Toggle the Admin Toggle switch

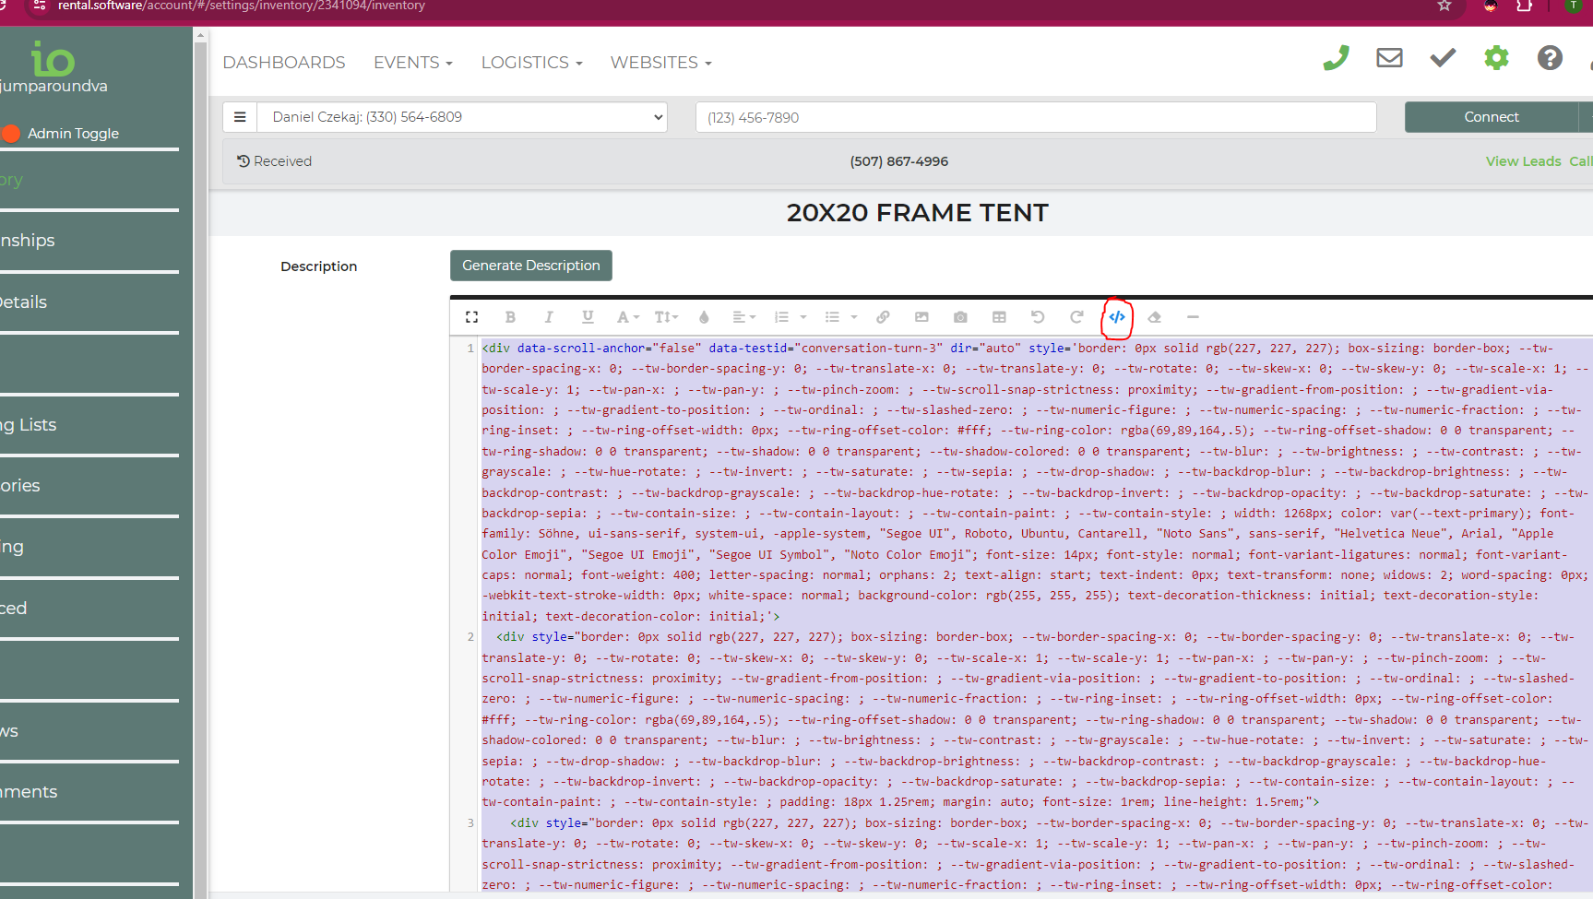click(12, 134)
